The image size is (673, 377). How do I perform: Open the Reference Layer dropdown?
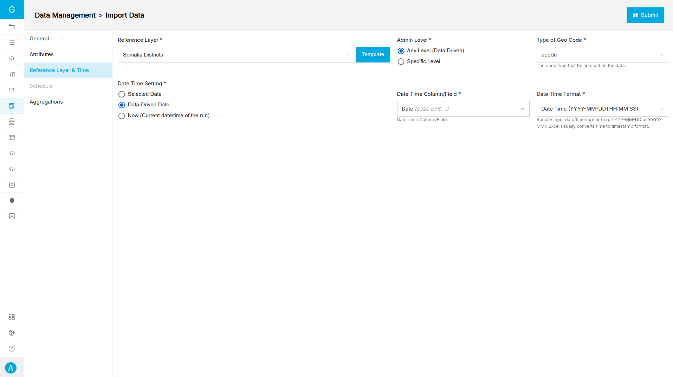click(x=235, y=54)
